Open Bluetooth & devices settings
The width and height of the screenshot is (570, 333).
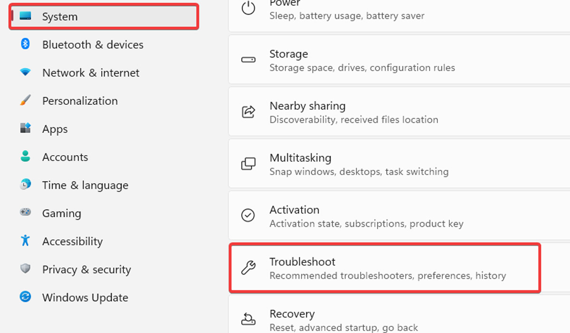pyautogui.click(x=93, y=45)
